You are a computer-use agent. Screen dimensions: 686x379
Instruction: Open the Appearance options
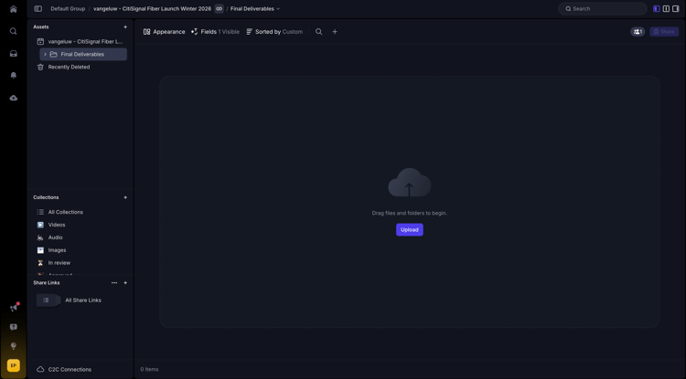pos(164,31)
